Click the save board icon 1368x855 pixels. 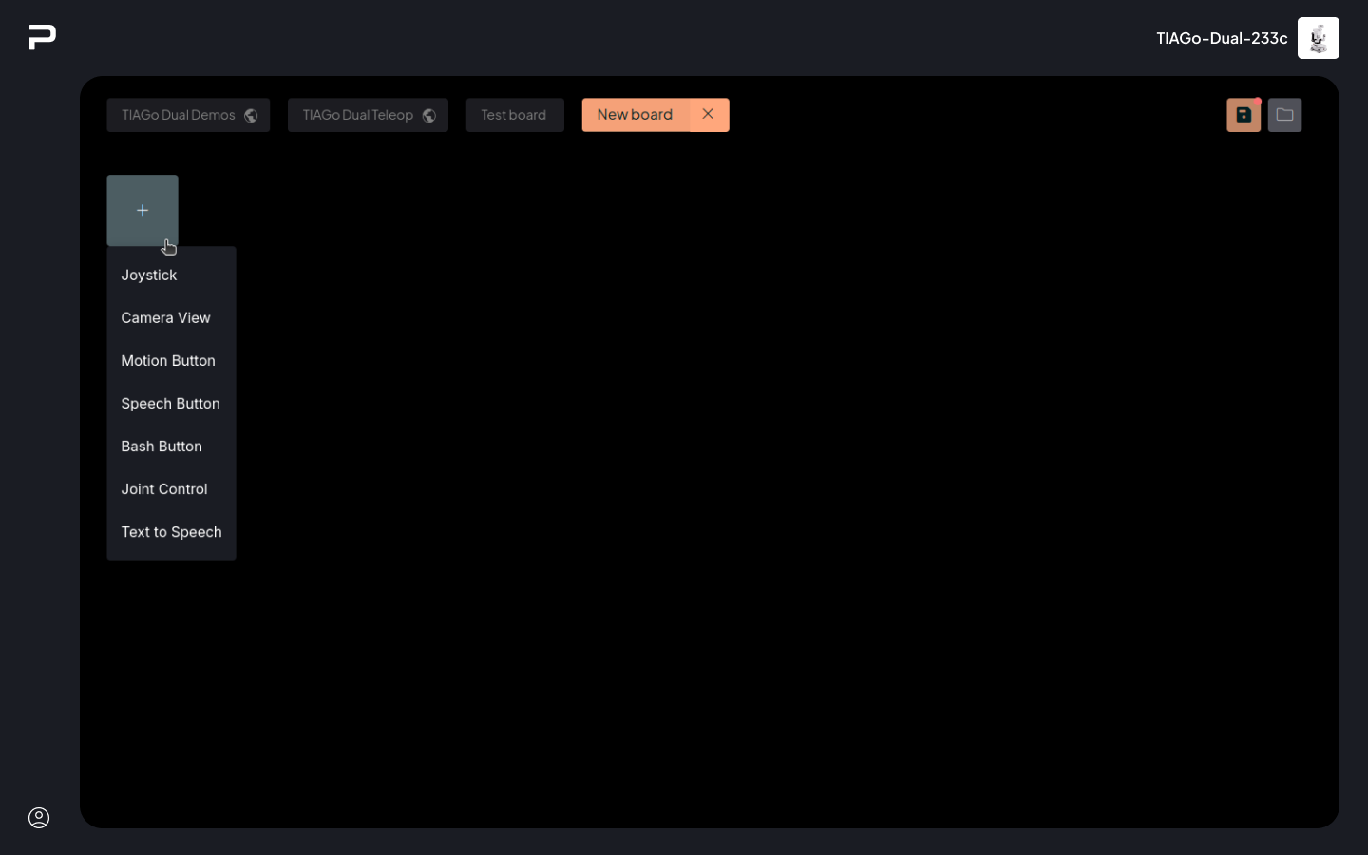[1243, 115]
